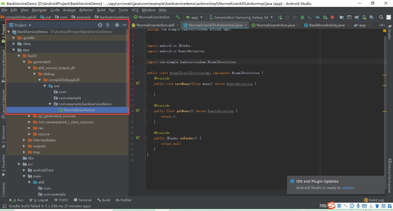Click the update link in the notification
This screenshot has width=393, height=211.
point(348,187)
